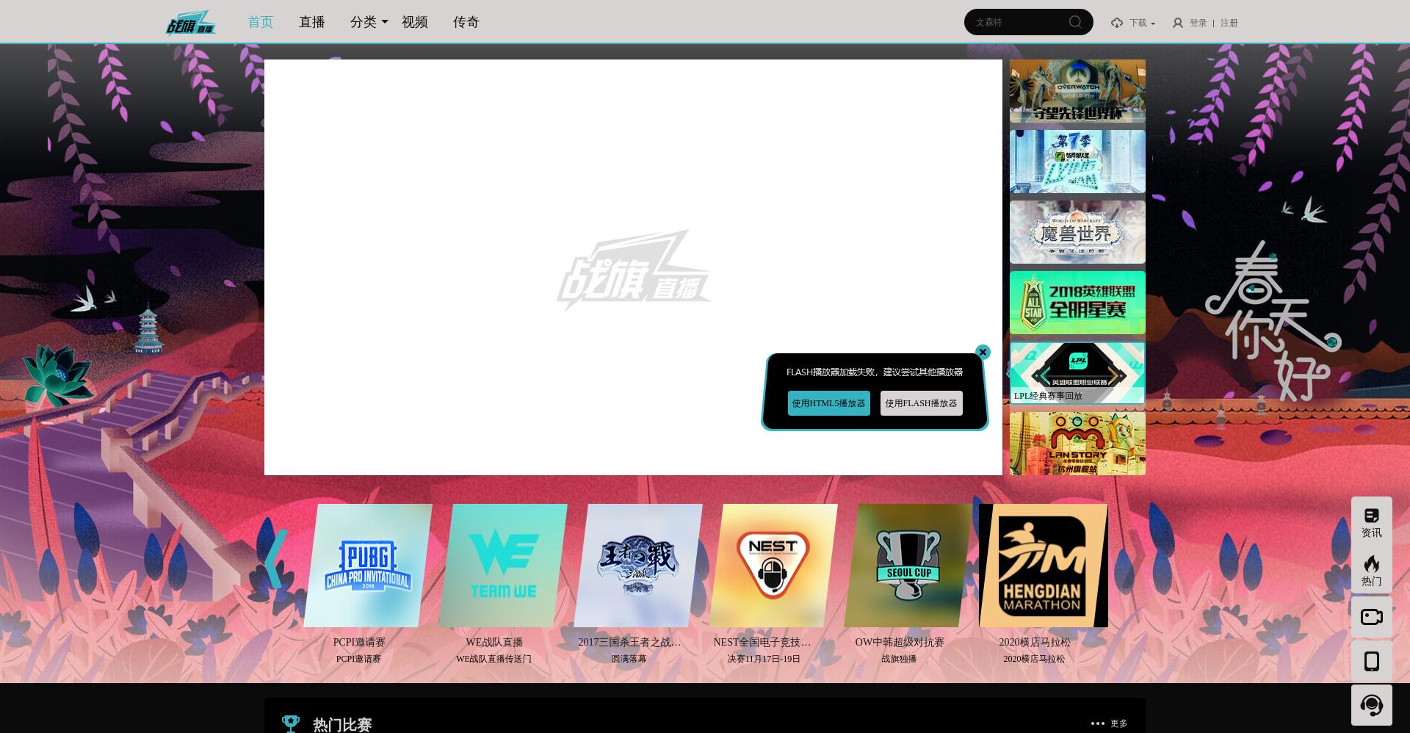Click the mobile phone sidebar icon
This screenshot has height=733, width=1410.
(1372, 661)
